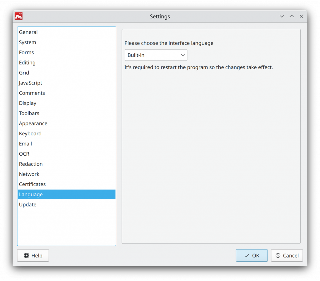Viewport: 320px width, 281px height.
Task: Expand the Built-in language combo box
Action: tap(156, 55)
